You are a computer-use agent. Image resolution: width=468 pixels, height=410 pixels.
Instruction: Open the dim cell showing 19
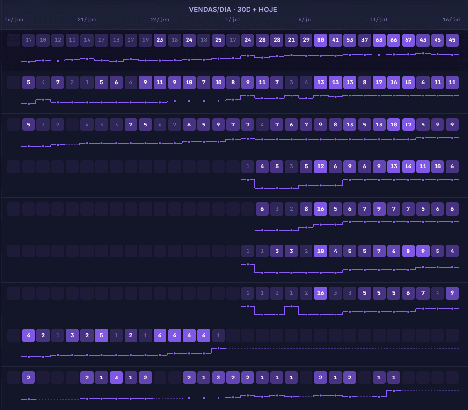(x=145, y=40)
